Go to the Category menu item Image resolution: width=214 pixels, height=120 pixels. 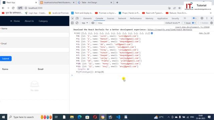click(43, 21)
